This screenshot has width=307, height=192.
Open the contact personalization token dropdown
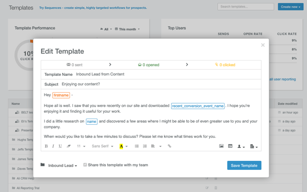(x=241, y=146)
